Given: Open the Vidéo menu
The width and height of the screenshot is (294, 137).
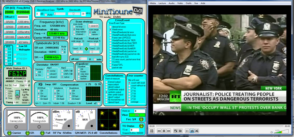Looking at the screenshot, I should 180,3.
